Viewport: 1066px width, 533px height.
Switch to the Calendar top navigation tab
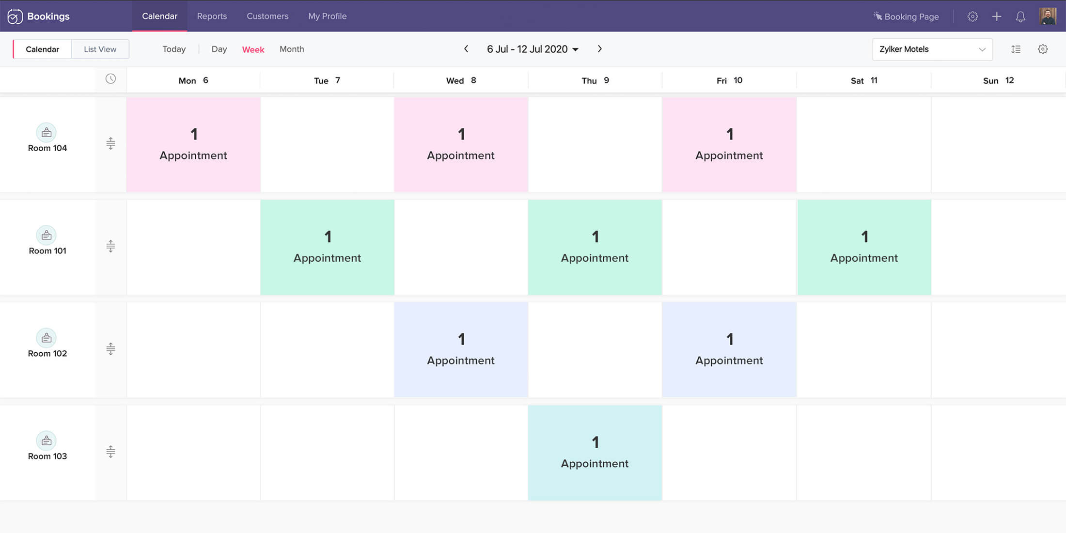[x=159, y=16]
